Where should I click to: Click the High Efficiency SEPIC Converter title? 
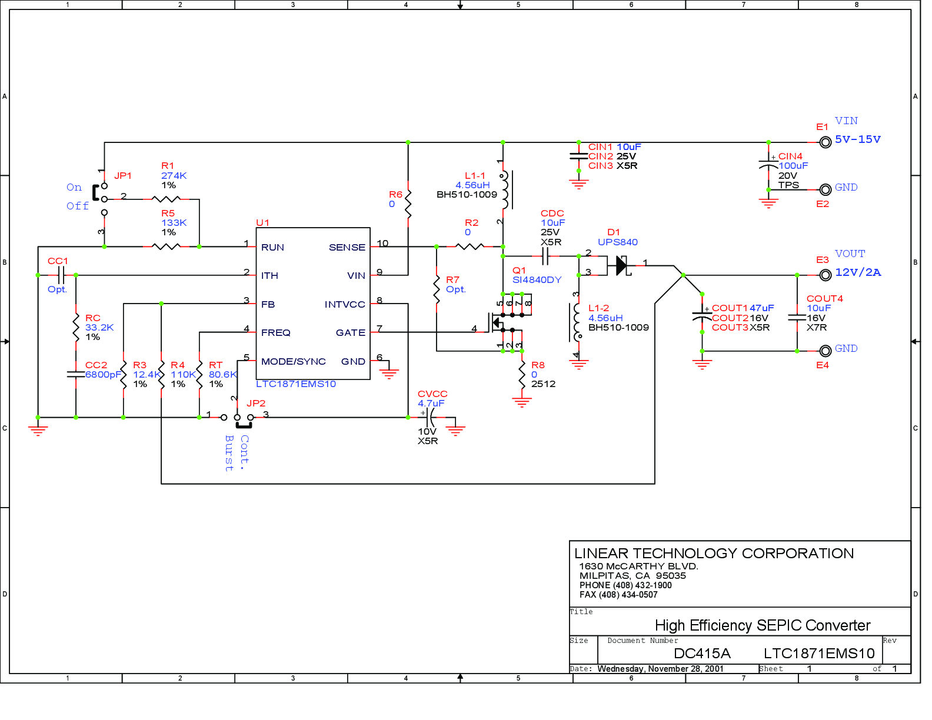(x=763, y=625)
